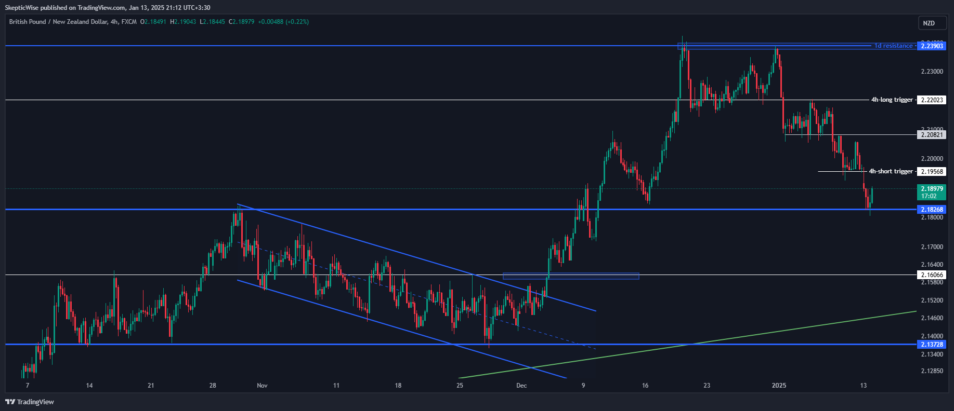The image size is (954, 411).
Task: Select the 1d resistance label
Action: 893,46
